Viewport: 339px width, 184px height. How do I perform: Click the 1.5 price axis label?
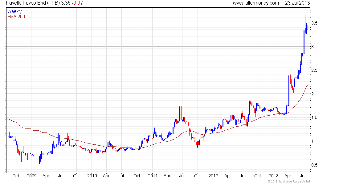[x=314, y=117]
